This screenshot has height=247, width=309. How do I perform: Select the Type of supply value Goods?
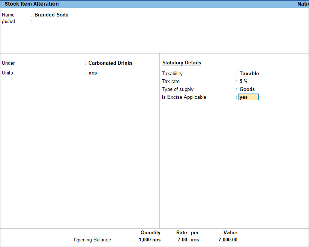[x=247, y=89]
